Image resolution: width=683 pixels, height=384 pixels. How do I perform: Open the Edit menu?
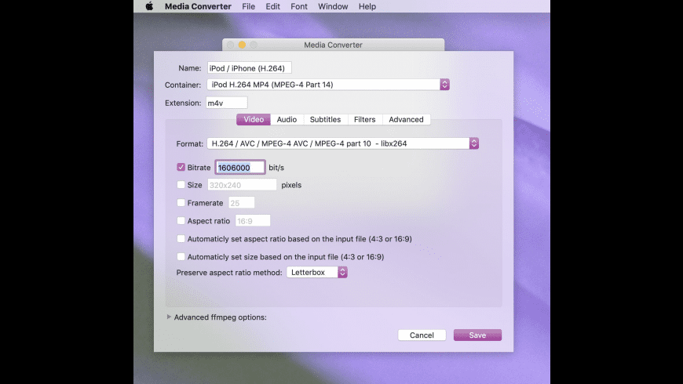click(x=272, y=6)
